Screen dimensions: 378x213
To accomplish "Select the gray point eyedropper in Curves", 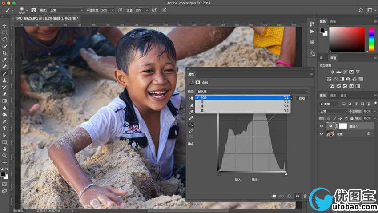I will (x=191, y=112).
